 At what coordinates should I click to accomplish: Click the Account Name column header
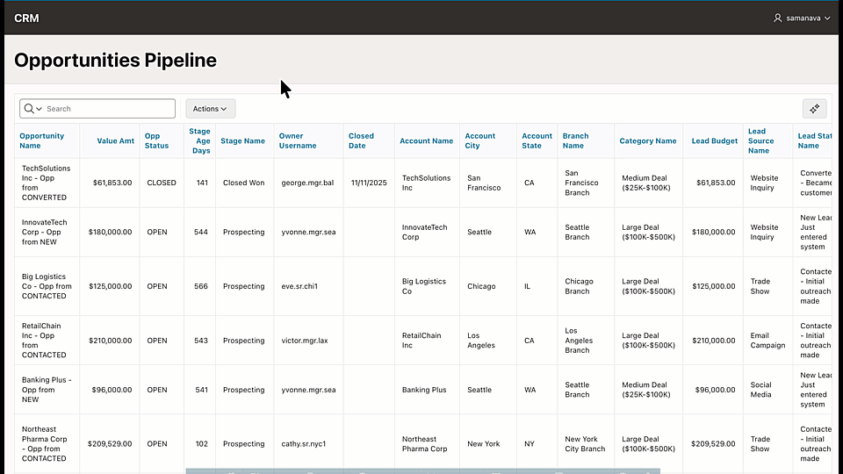point(427,140)
